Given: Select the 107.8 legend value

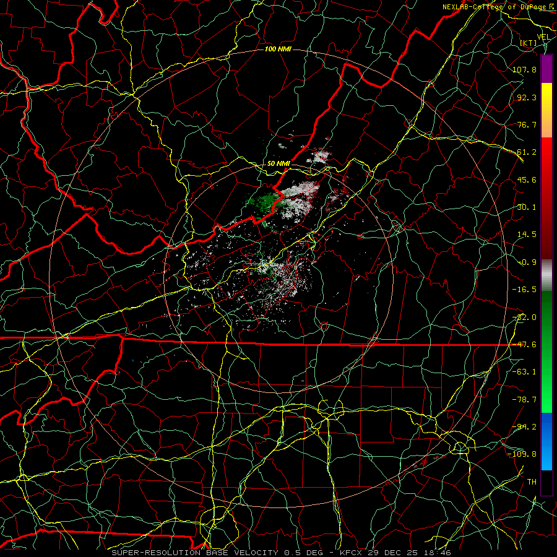Looking at the screenshot, I should tap(524, 69).
